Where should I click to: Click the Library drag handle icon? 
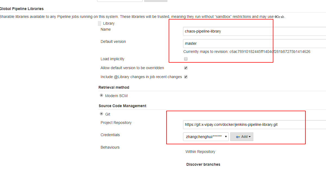100,24
